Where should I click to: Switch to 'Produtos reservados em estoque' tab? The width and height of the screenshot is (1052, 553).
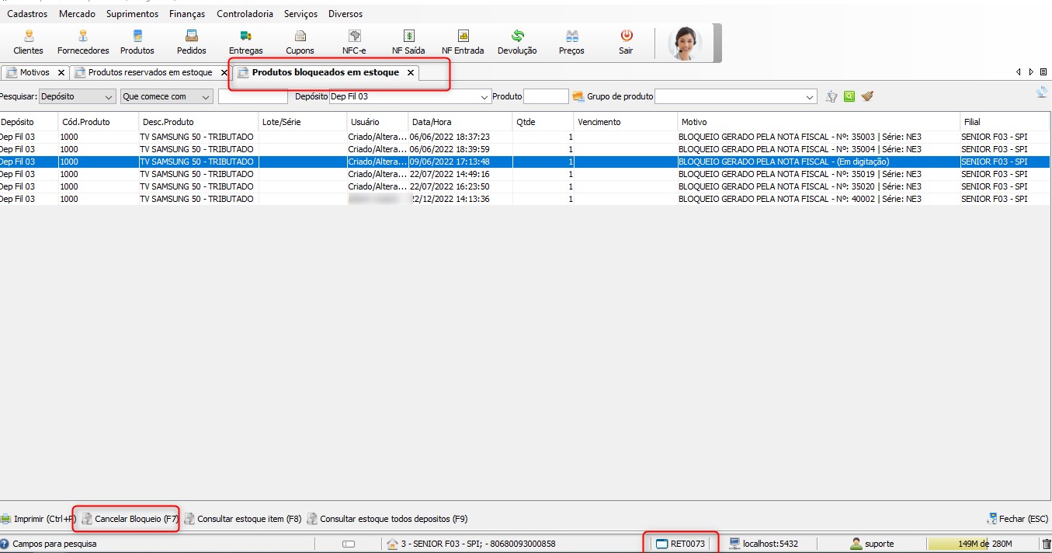click(x=150, y=72)
